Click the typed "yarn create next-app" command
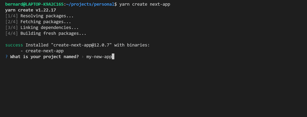The image size is (307, 117). pyautogui.click(x=145, y=4)
